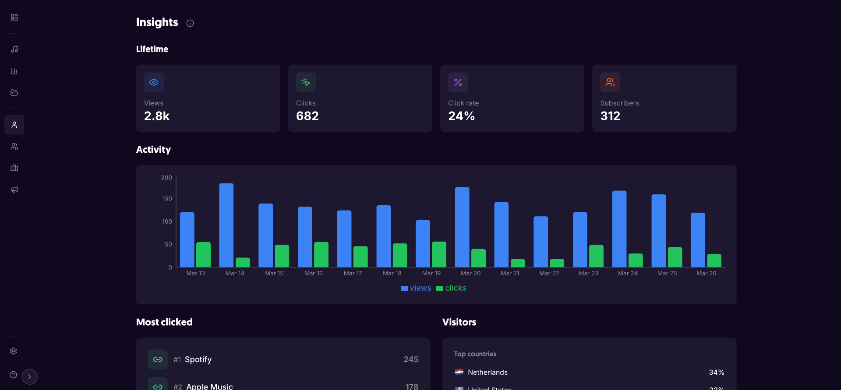841x390 pixels.
Task: Open the #1 Spotify link row
Action: 283,359
